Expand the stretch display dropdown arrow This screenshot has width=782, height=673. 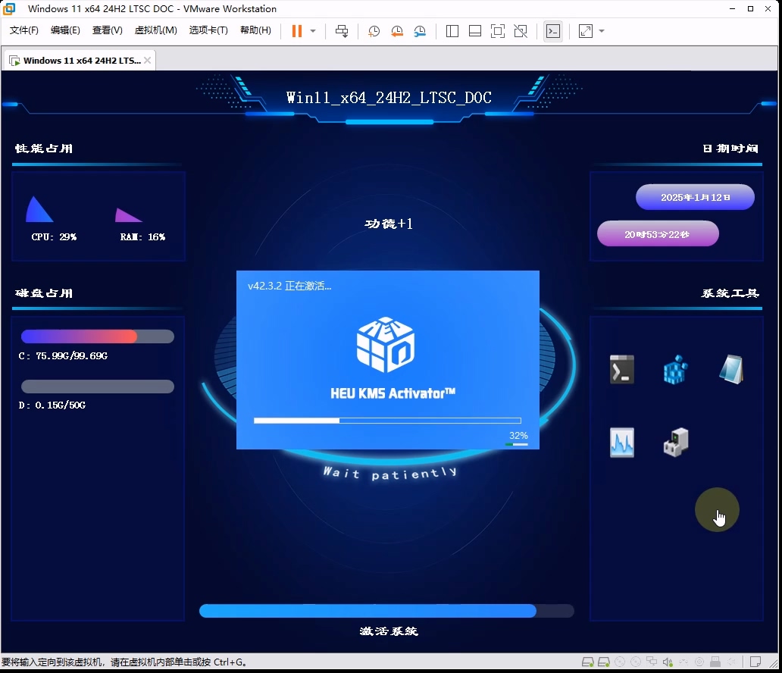602,31
